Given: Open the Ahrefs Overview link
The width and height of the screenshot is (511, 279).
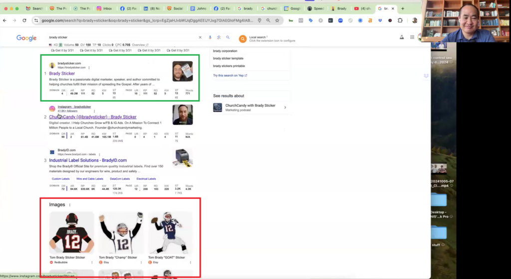Looking at the screenshot, I should [x=140, y=45].
